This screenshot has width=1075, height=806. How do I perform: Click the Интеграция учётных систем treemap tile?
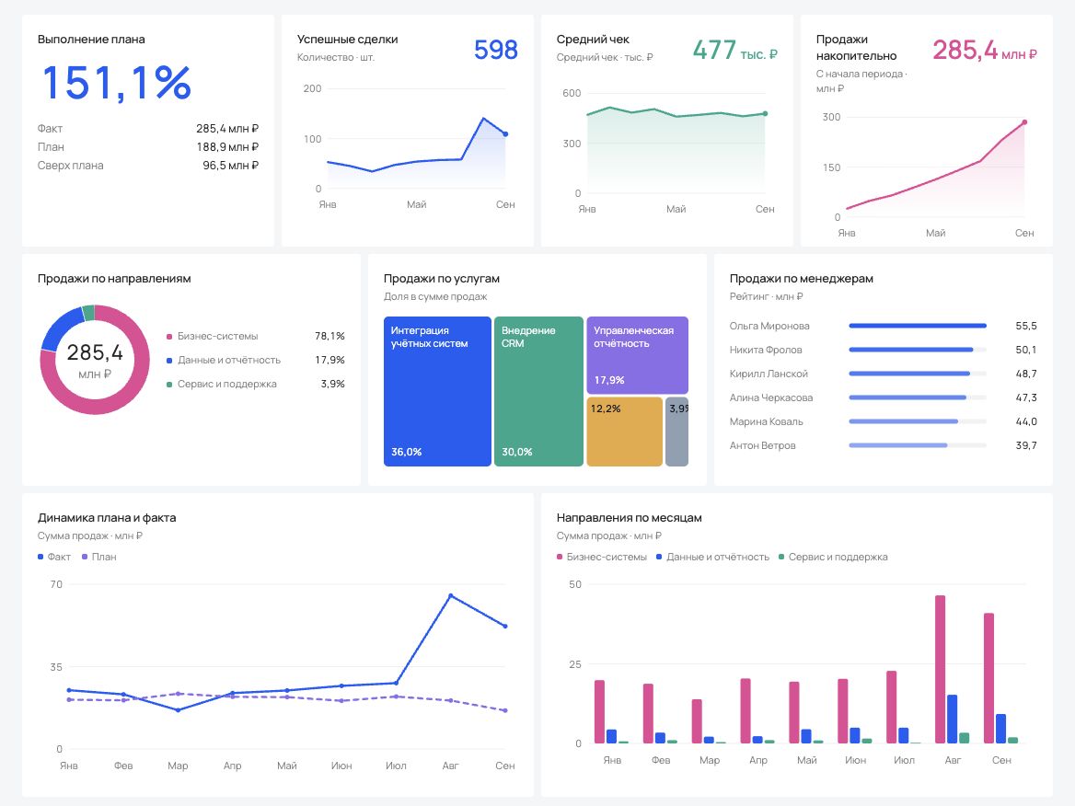point(437,391)
